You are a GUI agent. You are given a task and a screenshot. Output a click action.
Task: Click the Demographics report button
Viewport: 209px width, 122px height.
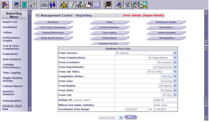(166, 38)
